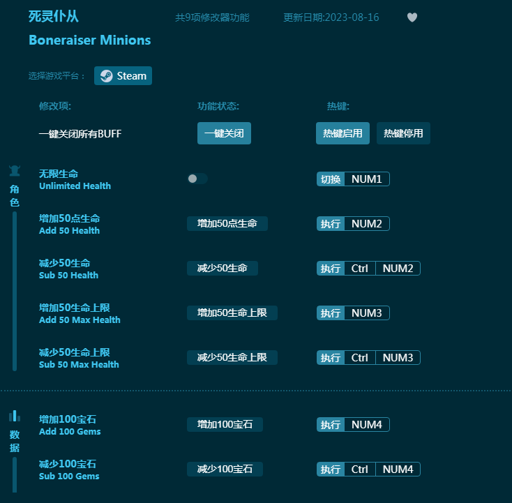Click the Add 100 Gems button
512x503 pixels.
pyautogui.click(x=225, y=424)
